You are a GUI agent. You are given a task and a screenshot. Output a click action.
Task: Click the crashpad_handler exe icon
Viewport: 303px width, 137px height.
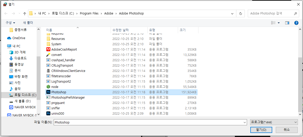pyautogui.click(x=48, y=60)
